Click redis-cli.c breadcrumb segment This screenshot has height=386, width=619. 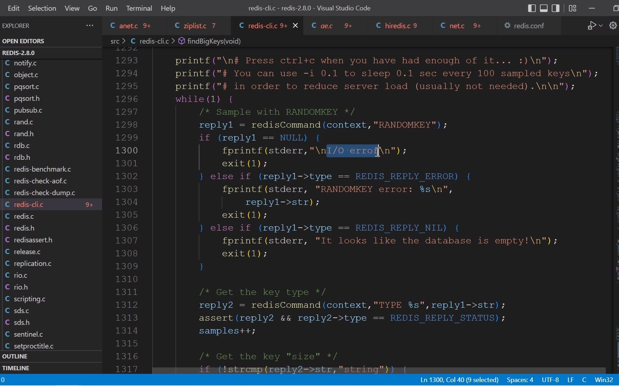pyautogui.click(x=154, y=41)
